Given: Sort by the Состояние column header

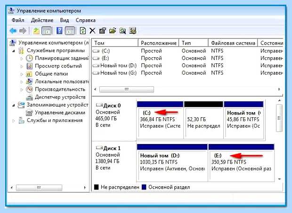Looking at the screenshot, I should tap(270, 43).
